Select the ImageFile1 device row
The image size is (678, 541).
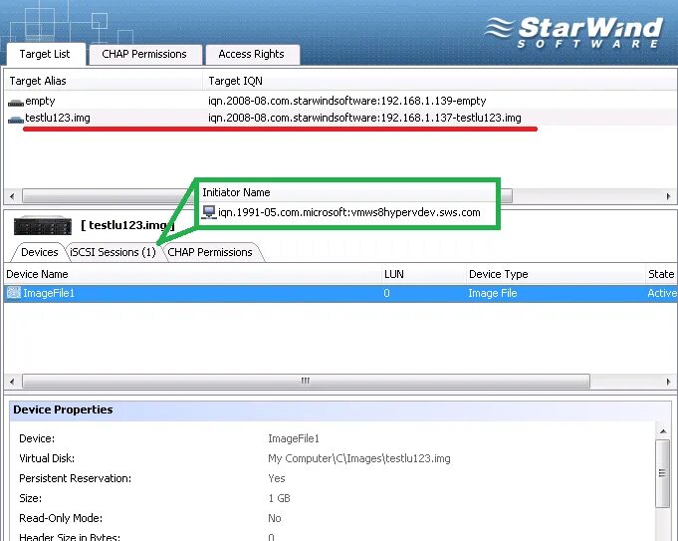340,294
